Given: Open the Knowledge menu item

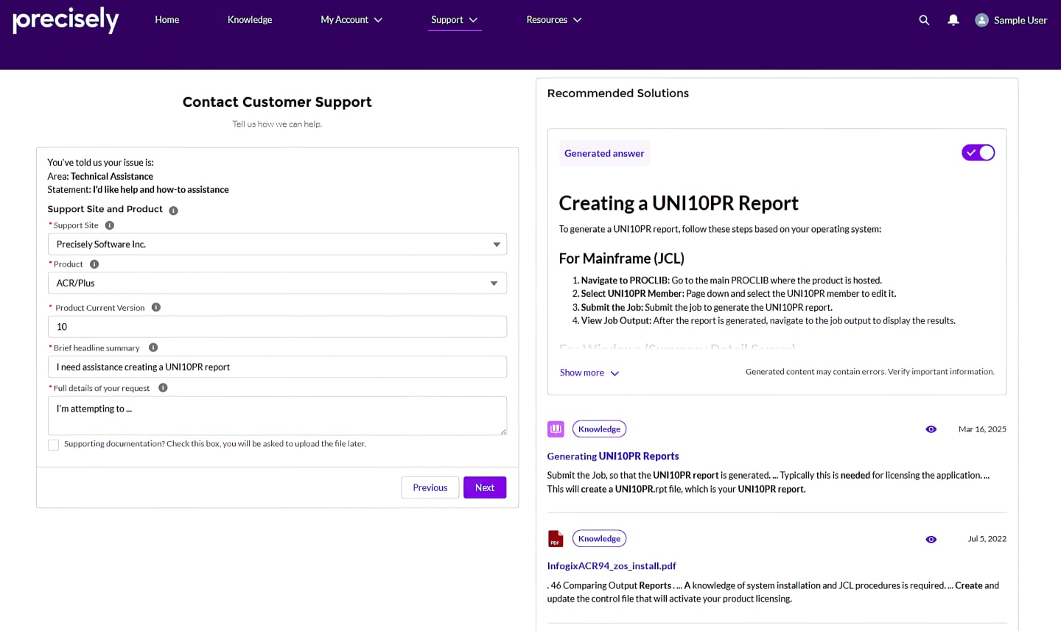Looking at the screenshot, I should (250, 20).
